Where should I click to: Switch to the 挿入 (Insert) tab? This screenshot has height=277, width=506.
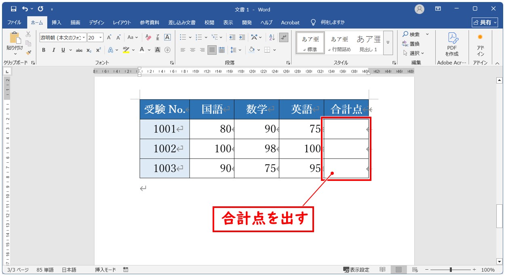tap(56, 23)
